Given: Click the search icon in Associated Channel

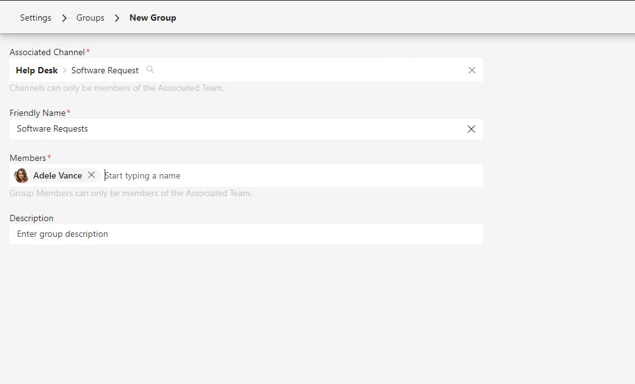Looking at the screenshot, I should pos(150,70).
